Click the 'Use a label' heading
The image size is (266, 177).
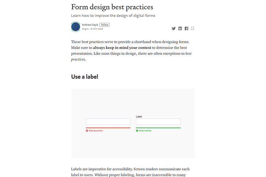(84, 76)
